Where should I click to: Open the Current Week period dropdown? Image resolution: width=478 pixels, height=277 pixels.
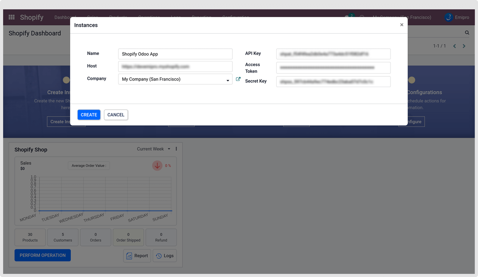153,149
